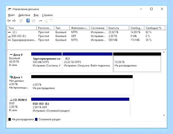Screen dimensions: 173x134
Task: Click the black Не распределена legend swatch
Action: point(10,119)
